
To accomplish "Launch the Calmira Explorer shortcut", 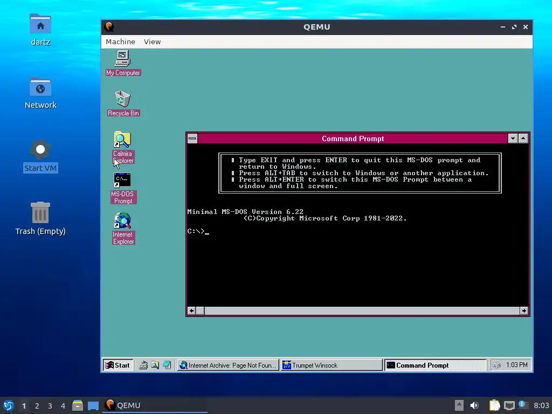I will pyautogui.click(x=122, y=147).
